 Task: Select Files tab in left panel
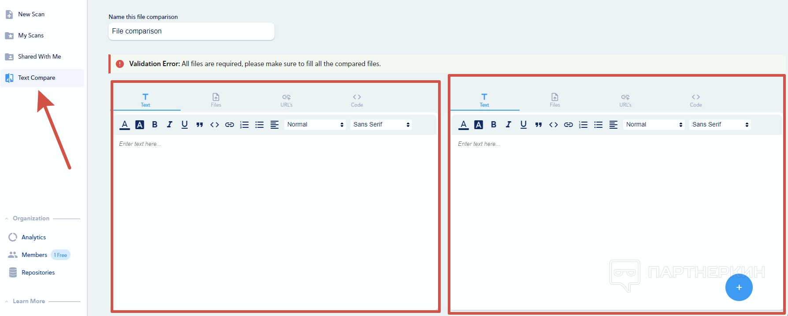tap(216, 100)
